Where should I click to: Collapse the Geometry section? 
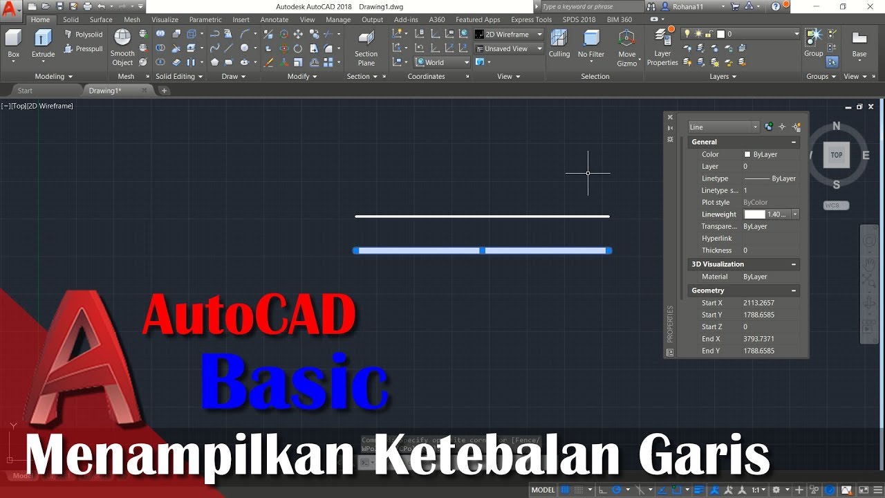click(794, 290)
